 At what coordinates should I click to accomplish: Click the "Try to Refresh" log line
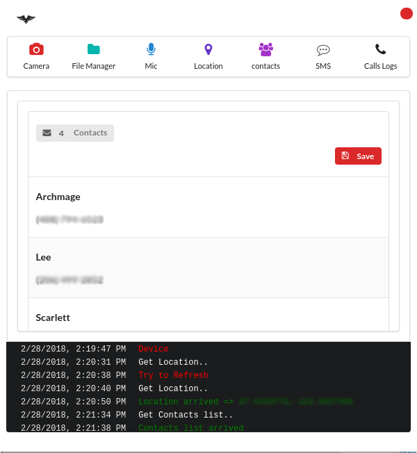173,375
